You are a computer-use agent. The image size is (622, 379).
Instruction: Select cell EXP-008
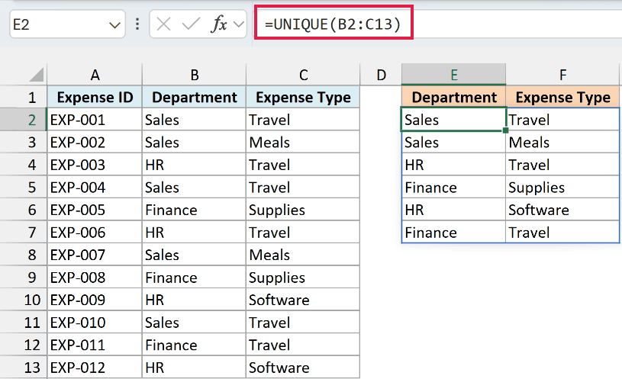[95, 277]
